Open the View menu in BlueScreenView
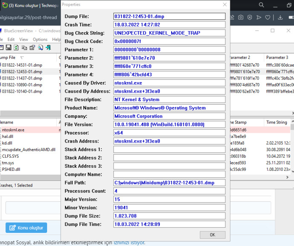The height and width of the screenshot is (246, 294). [23, 39]
